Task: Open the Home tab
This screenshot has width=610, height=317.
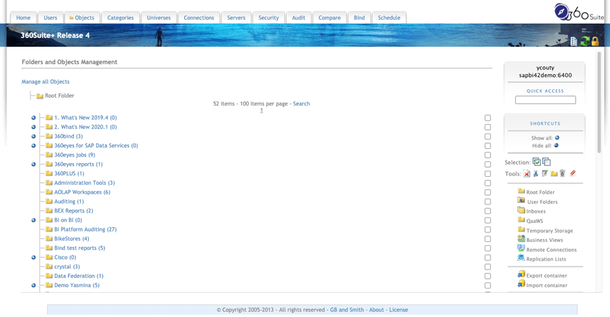Action: coord(23,18)
